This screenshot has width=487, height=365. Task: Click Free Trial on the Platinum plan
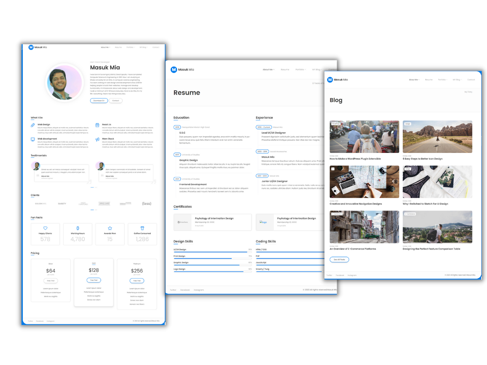137,281
